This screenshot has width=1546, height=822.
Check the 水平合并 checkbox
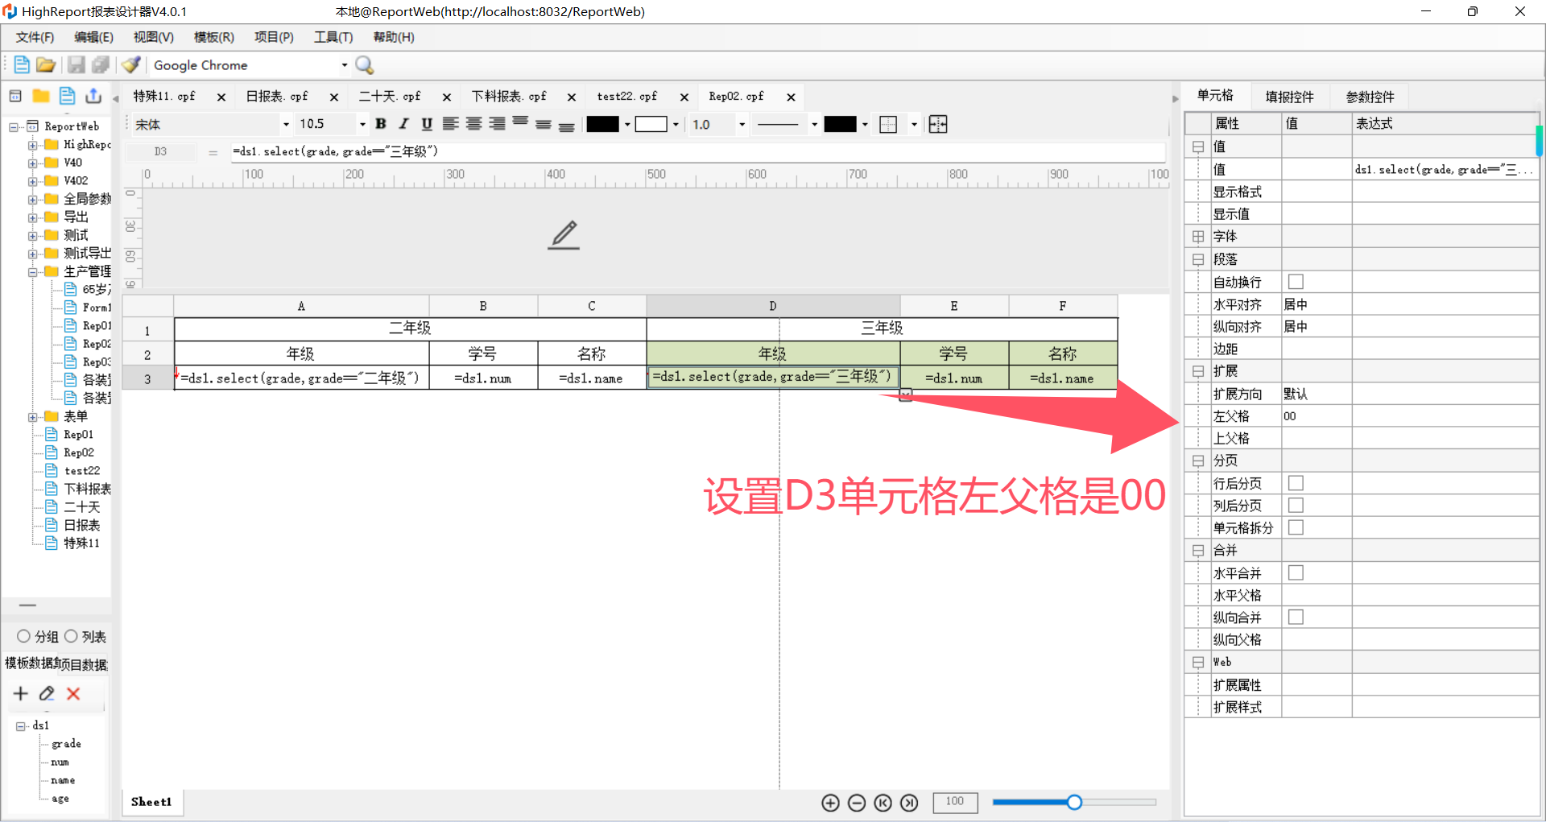coord(1296,572)
